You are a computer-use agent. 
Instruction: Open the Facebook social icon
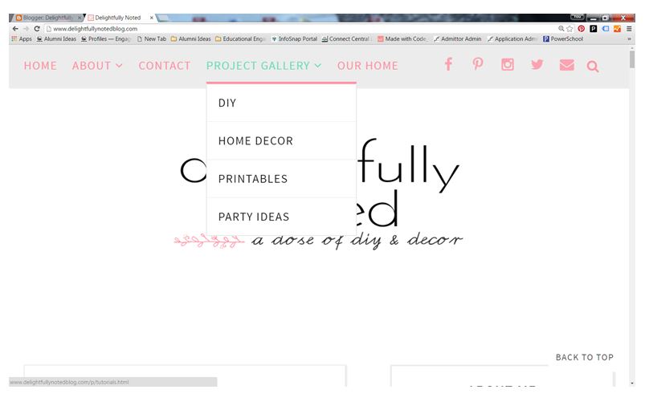448,64
